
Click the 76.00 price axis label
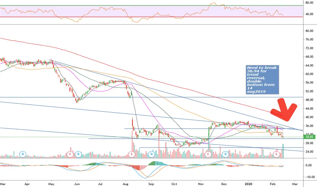point(309,39)
